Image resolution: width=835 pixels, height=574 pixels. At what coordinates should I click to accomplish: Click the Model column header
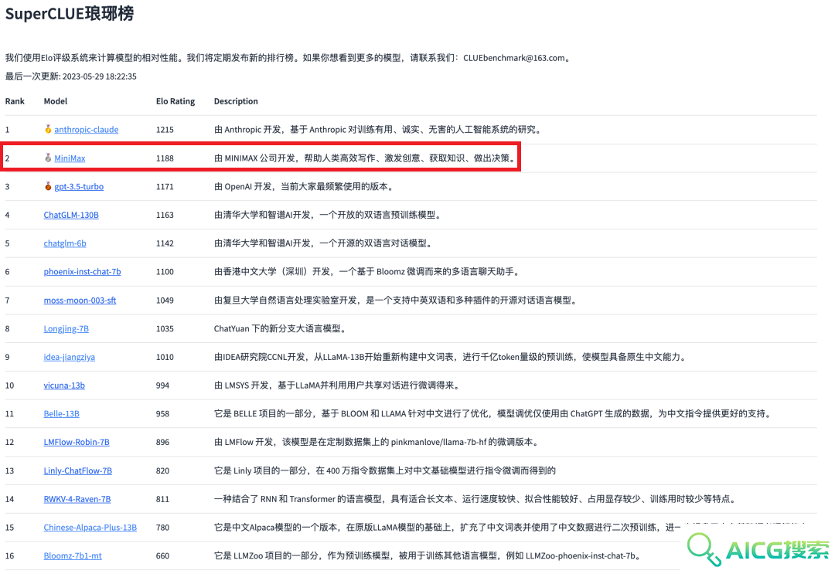tap(56, 101)
